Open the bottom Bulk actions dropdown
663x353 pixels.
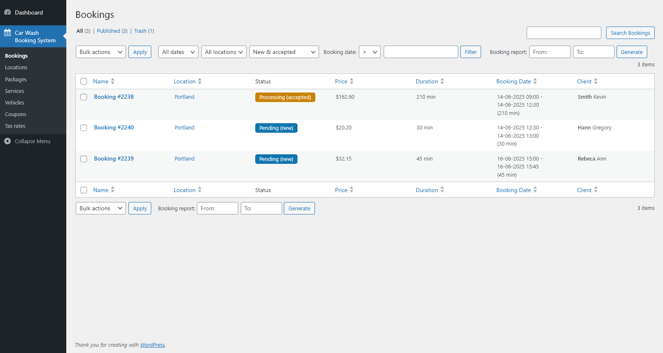[101, 208]
